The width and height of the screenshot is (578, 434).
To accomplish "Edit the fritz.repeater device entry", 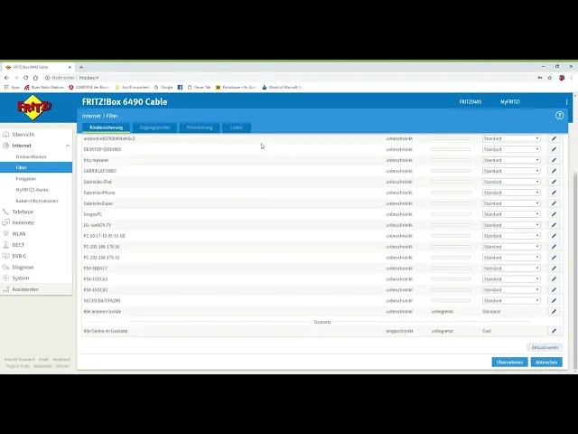I will [x=554, y=160].
